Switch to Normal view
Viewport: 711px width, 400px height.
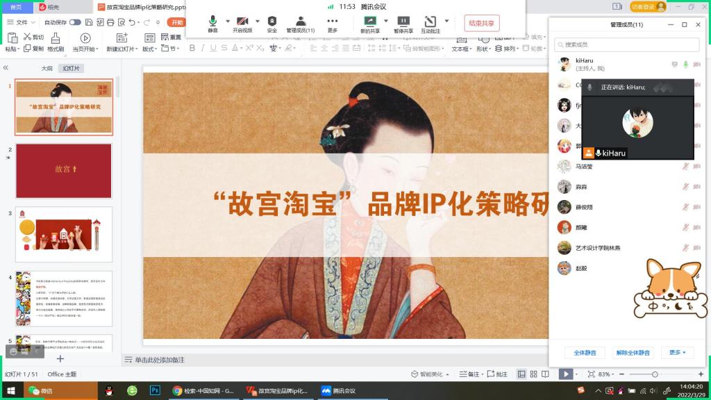(522, 374)
